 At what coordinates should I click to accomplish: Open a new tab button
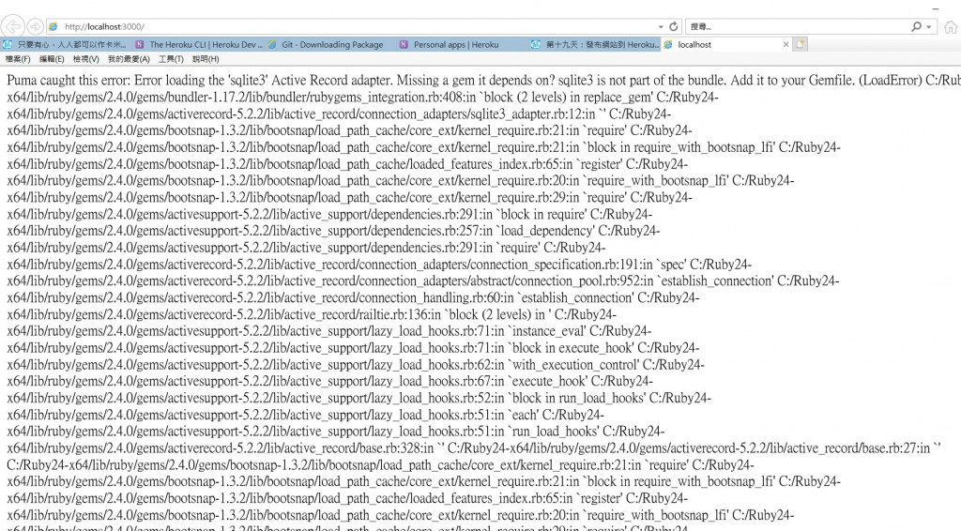800,45
